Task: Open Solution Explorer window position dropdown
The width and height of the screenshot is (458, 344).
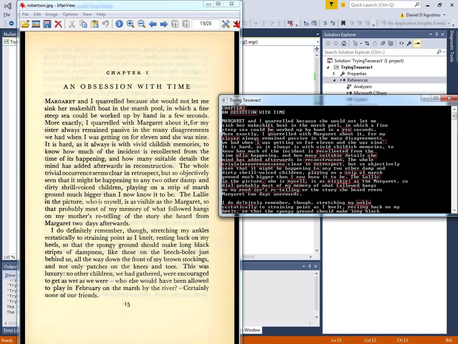Action: coord(430,34)
